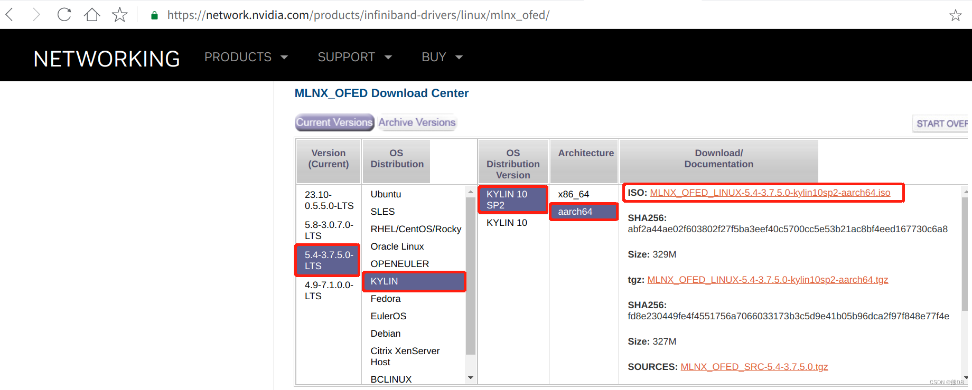Click OS Distribution list scroll-down arrow
Screen dimensions: 972x390
pos(470,378)
